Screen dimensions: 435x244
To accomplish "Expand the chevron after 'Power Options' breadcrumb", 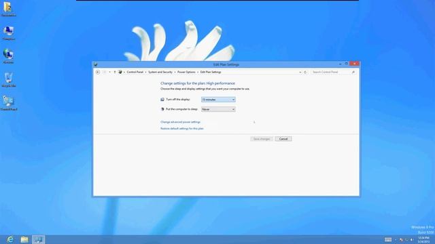I will 198,73.
